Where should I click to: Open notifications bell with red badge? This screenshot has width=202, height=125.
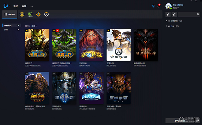point(159,6)
